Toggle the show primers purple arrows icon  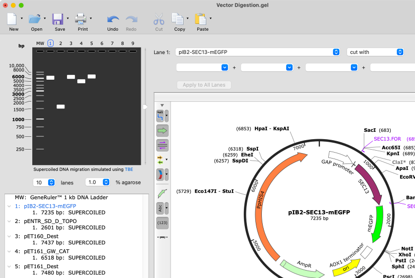coord(162,145)
